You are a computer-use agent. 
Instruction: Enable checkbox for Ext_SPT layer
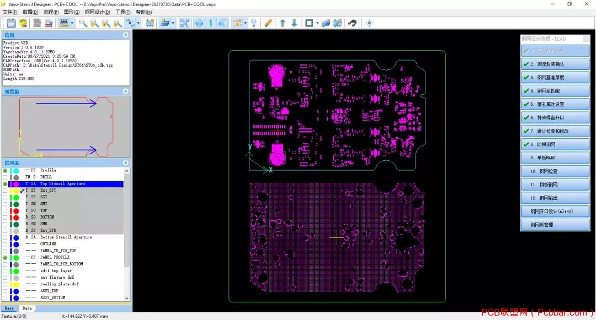click(x=5, y=191)
